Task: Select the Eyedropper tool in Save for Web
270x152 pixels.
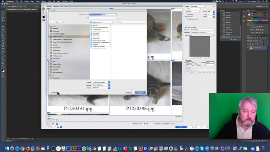Action: pyautogui.click(x=43, y=14)
